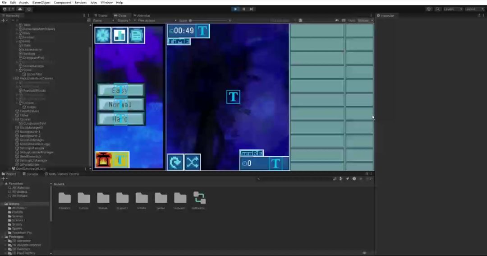Open the Layers dropdown

(453, 9)
